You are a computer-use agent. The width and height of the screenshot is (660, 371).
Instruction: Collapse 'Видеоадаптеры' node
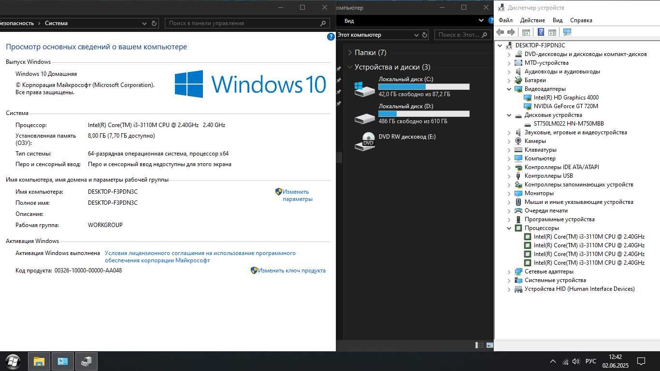(509, 89)
